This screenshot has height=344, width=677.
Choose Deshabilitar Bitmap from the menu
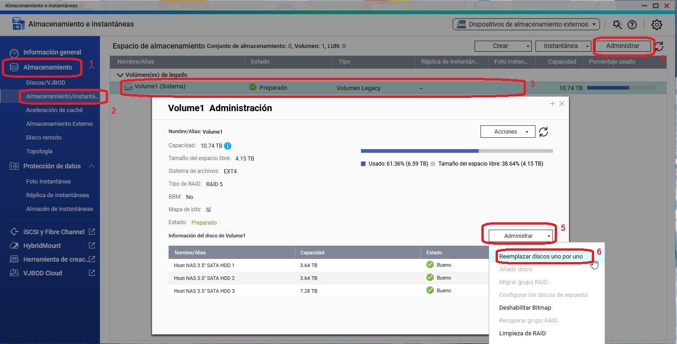point(525,308)
